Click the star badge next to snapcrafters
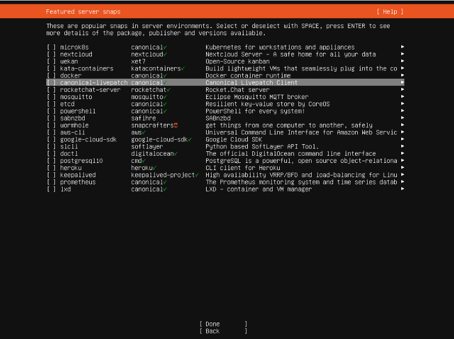Screen dimensions: 454x339 [176, 125]
